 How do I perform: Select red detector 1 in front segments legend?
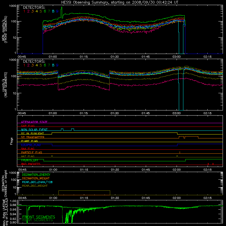(x=24, y=11)
